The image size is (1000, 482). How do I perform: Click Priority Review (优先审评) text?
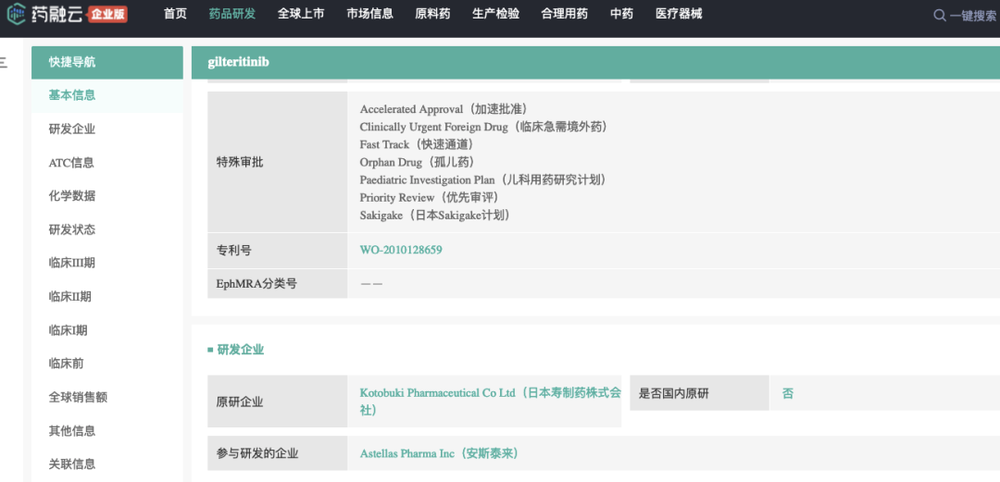(x=429, y=198)
